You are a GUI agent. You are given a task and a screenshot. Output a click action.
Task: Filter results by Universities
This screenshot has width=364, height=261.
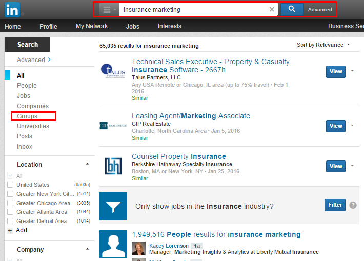coord(33,126)
